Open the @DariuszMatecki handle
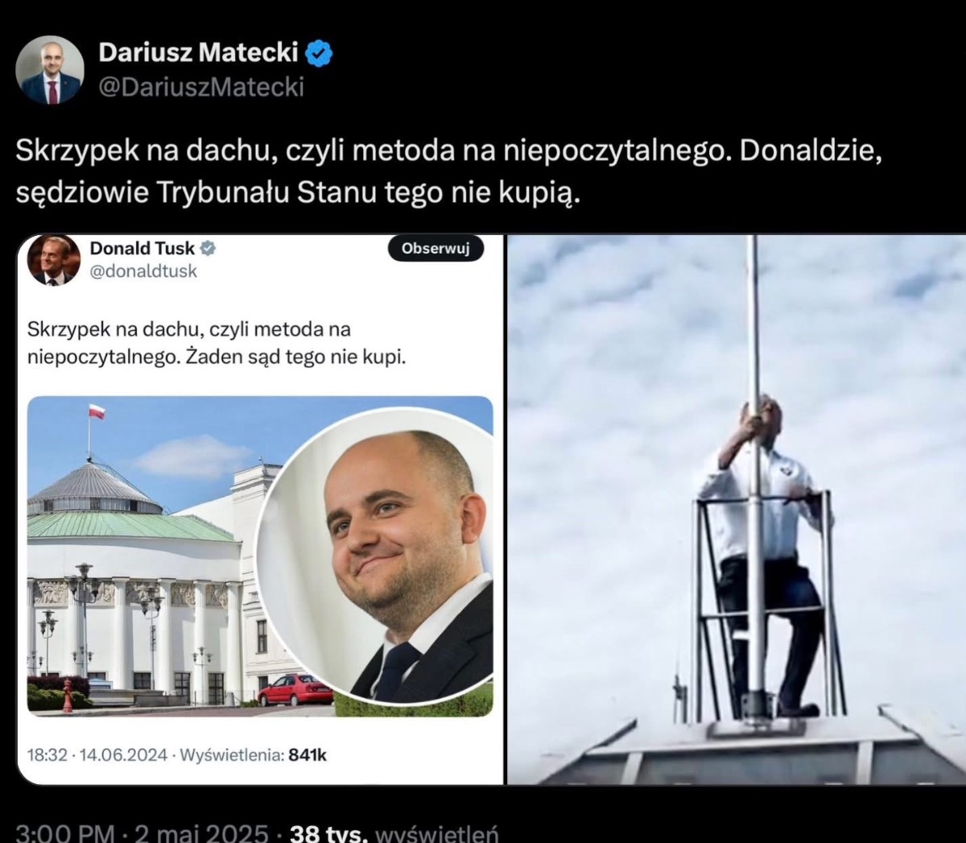This screenshot has height=843, width=966. click(x=201, y=86)
